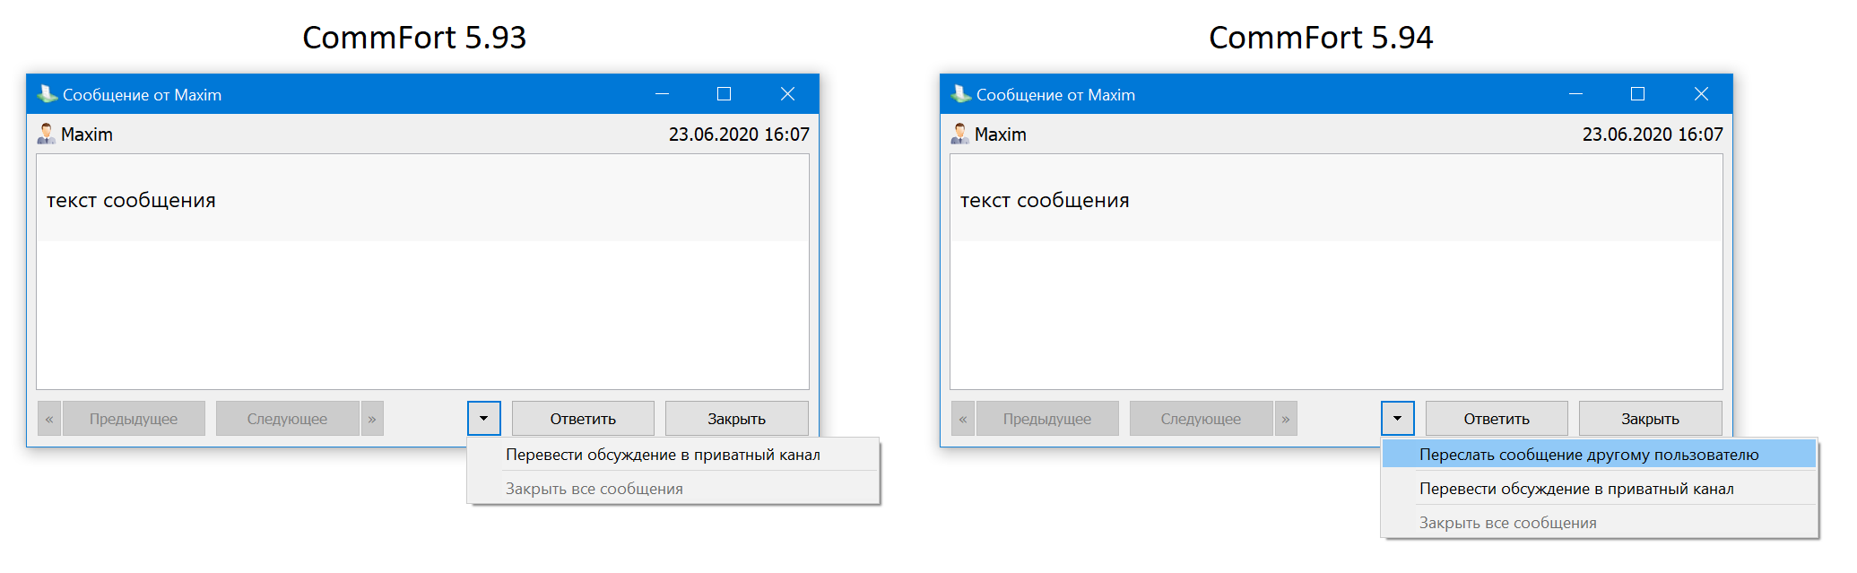The height and width of the screenshot is (573, 1857).
Task: Click 'Ответить' button in 5.93 window
Action: (583, 418)
